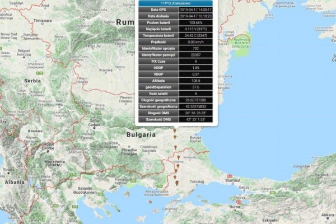Viewport: 336px width, 224px height.
Task: Click the Długość geograficzna label
Action: tap(158, 100)
